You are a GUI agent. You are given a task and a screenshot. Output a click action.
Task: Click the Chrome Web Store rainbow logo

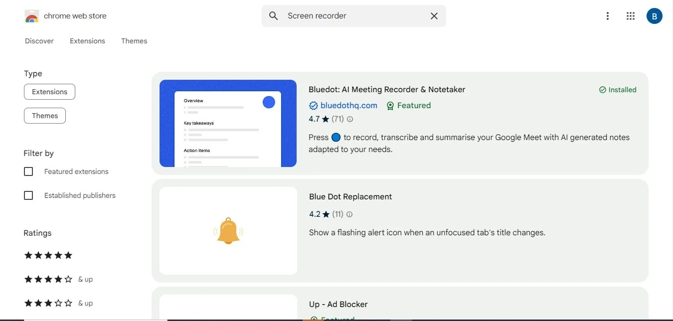pyautogui.click(x=31, y=16)
